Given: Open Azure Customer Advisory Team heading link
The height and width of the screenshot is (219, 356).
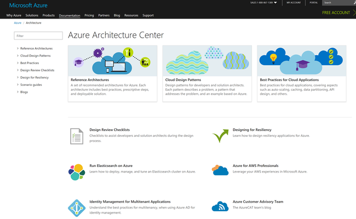Looking at the screenshot, I should click(x=258, y=201).
